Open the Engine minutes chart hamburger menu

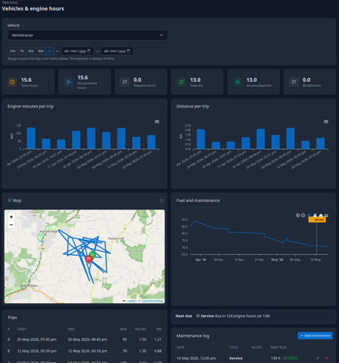[157, 122]
